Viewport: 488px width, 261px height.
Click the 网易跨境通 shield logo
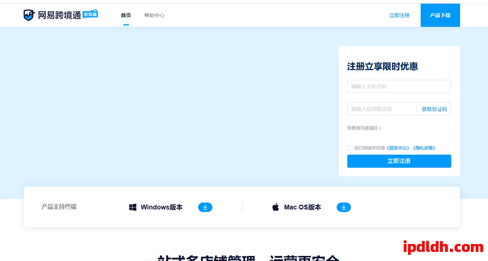click(x=29, y=15)
